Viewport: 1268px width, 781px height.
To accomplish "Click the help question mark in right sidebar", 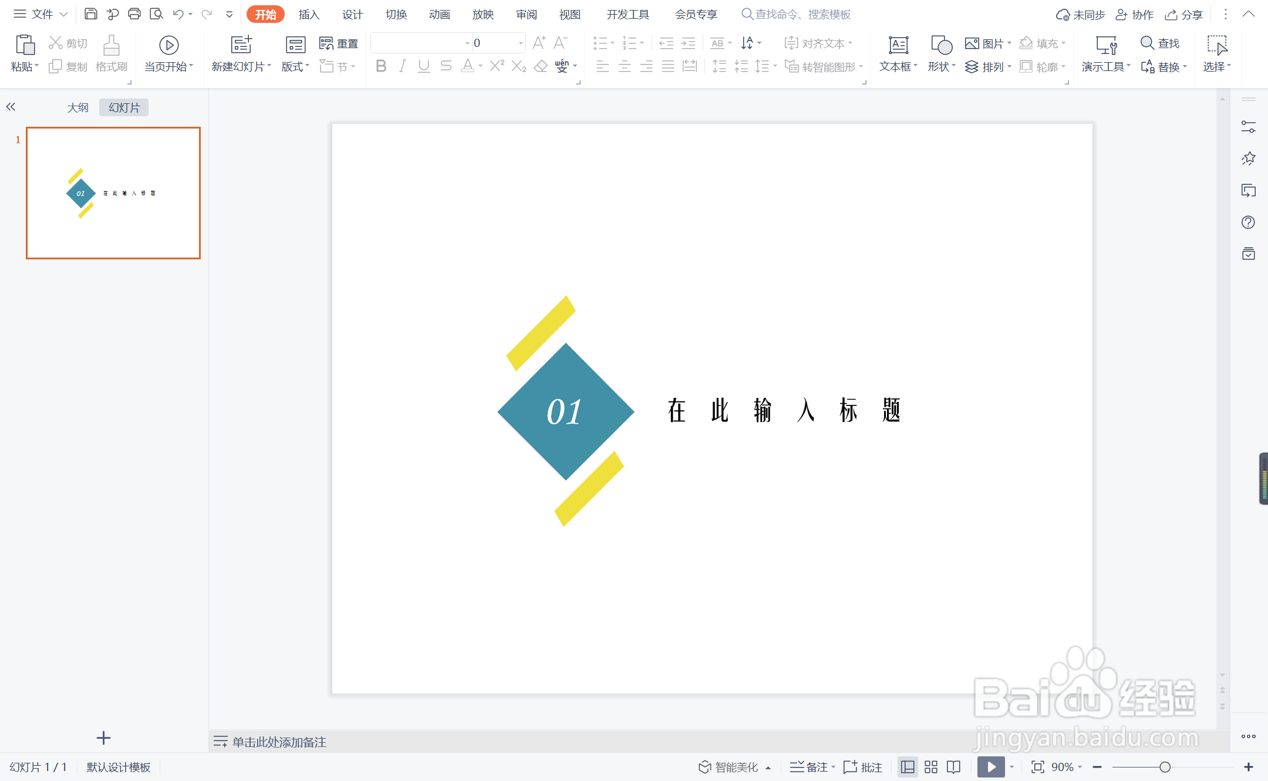I will (1248, 222).
